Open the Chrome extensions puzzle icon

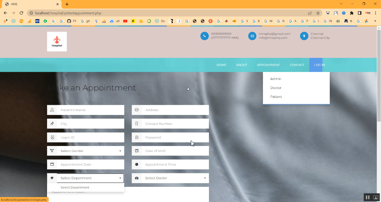[352, 13]
